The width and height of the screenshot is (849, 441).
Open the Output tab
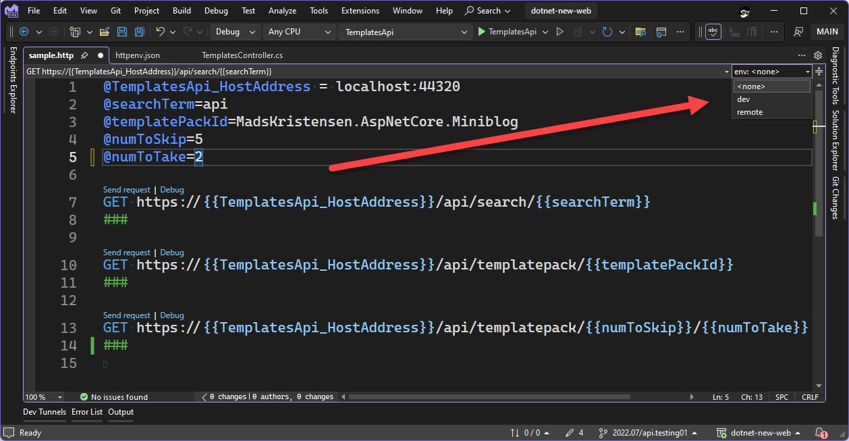[121, 412]
